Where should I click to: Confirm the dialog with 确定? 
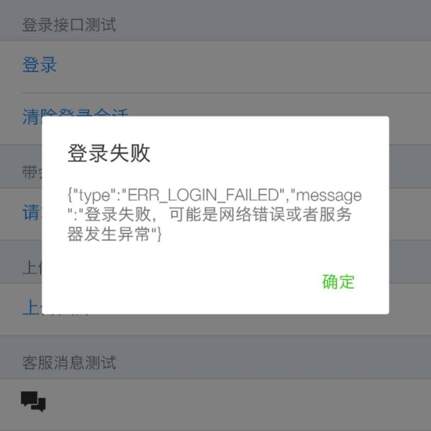(x=338, y=282)
